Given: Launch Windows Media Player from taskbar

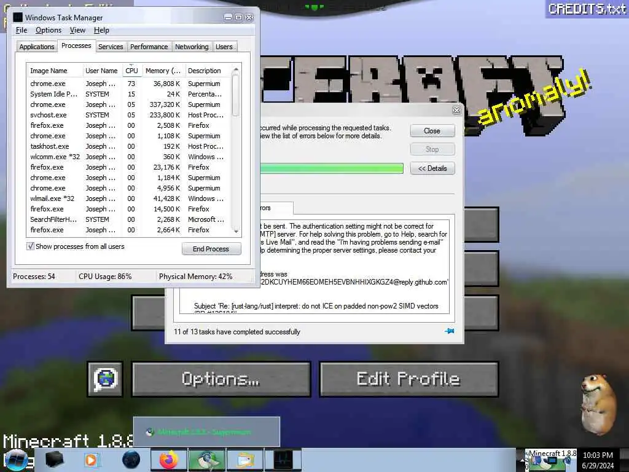Looking at the screenshot, I should [91, 460].
